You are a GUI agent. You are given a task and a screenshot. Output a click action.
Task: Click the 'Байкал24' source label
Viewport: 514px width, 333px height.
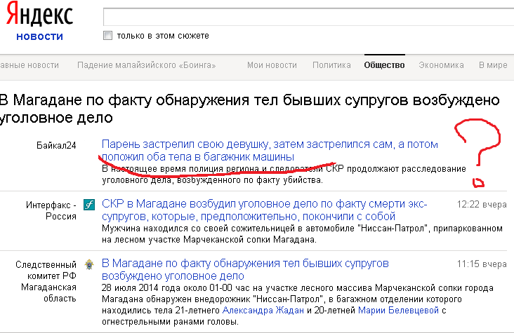(x=56, y=145)
